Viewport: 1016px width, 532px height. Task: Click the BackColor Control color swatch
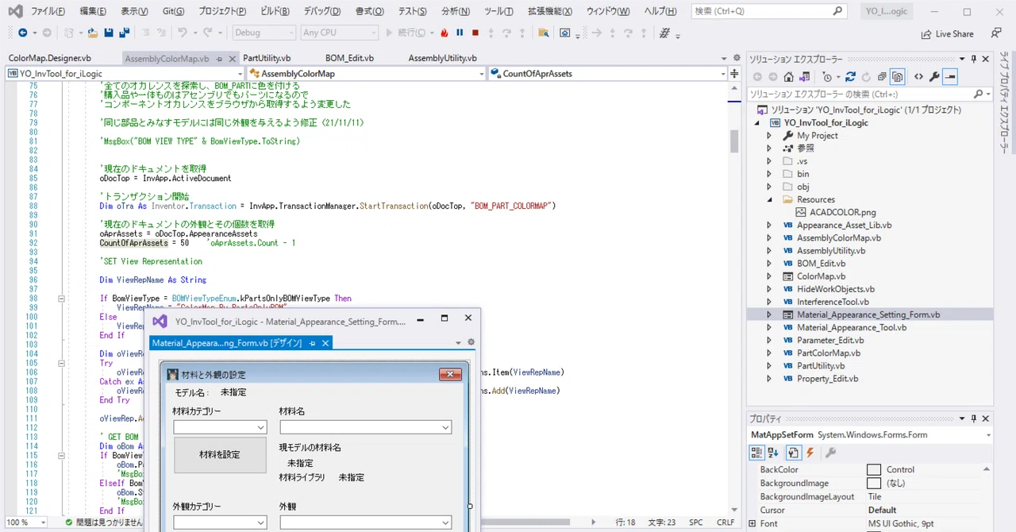[874, 470]
